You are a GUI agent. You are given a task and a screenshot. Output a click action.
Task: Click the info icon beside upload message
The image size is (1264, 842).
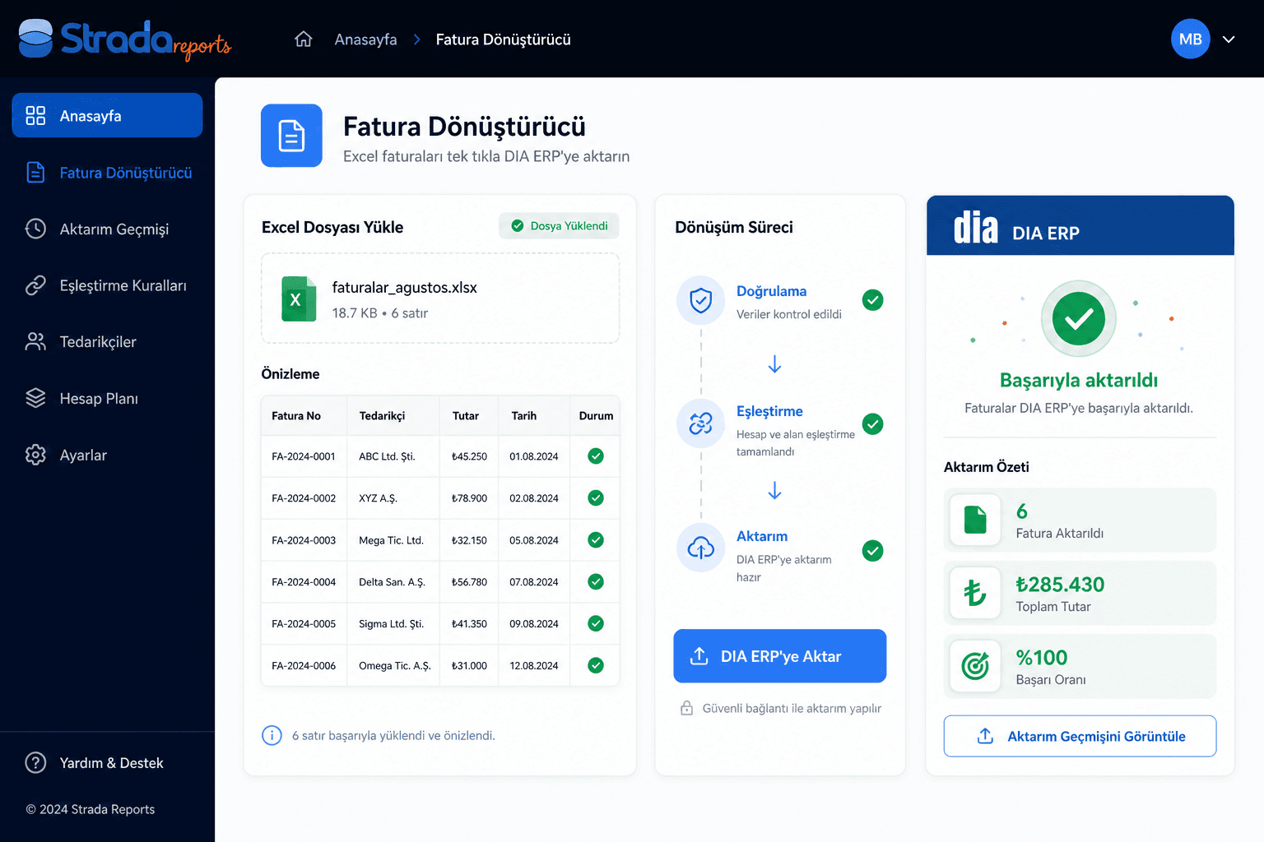pos(272,735)
